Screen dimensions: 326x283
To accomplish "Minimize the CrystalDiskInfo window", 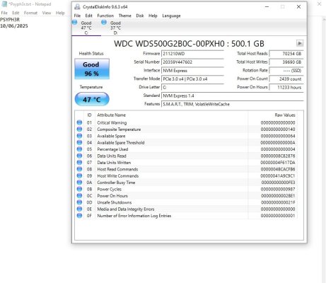I will point(267,7).
